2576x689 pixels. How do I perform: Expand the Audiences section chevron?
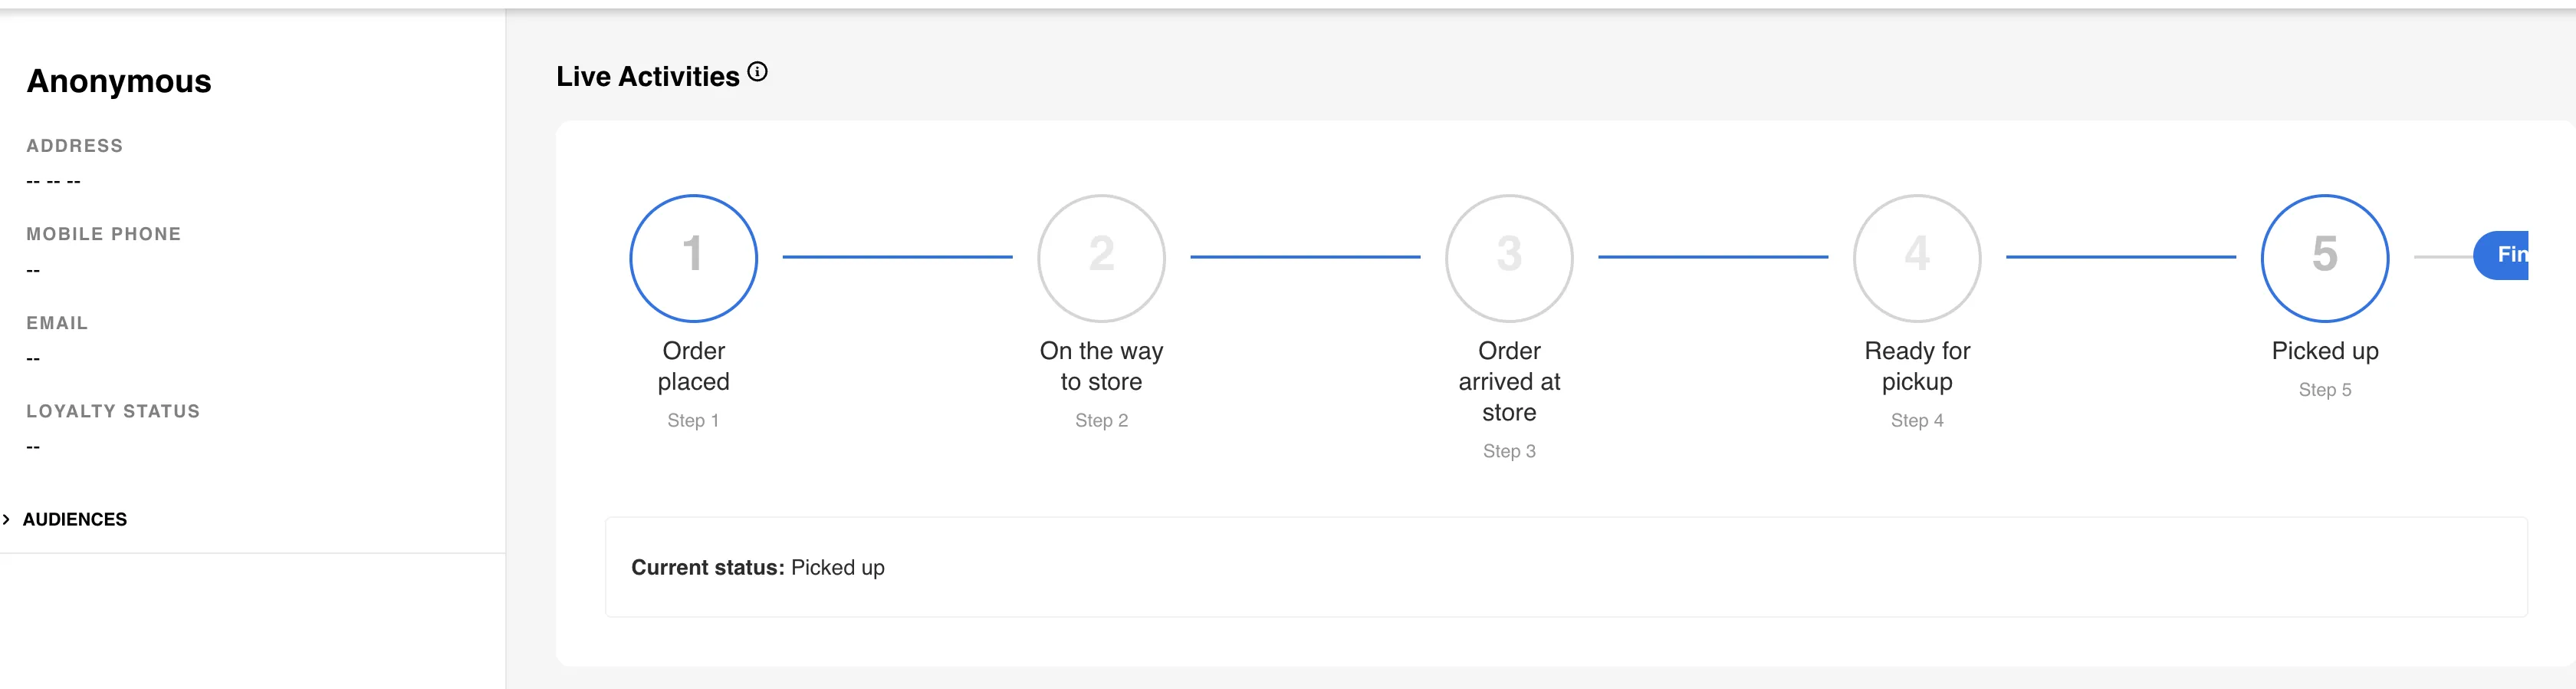tap(7, 519)
